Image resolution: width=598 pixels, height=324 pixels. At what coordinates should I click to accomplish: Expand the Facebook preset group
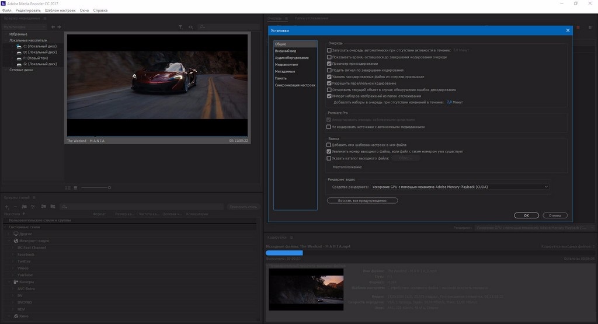click(x=12, y=255)
